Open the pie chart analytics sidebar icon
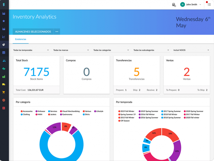Viewport: 214px width, 161px height. [4, 45]
